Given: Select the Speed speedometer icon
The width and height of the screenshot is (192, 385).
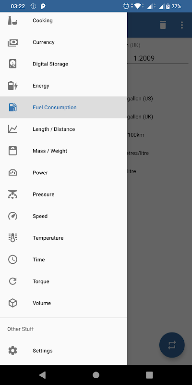Looking at the screenshot, I should [x=13, y=216].
